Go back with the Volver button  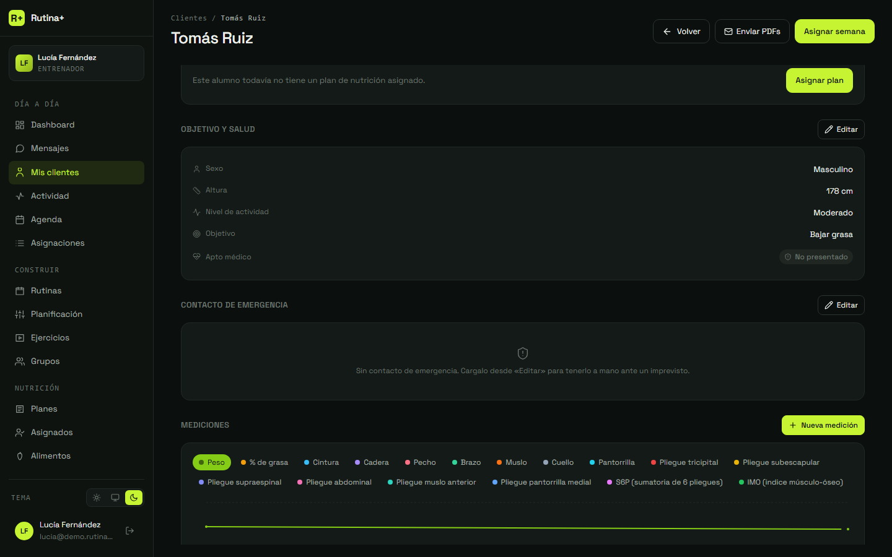click(681, 32)
